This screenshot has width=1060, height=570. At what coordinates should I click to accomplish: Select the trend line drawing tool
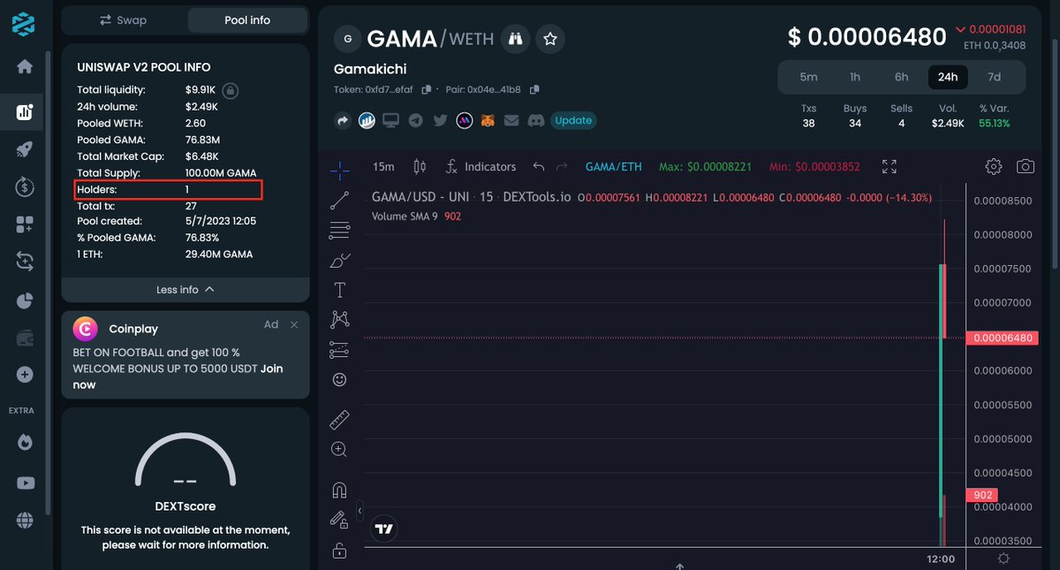339,201
